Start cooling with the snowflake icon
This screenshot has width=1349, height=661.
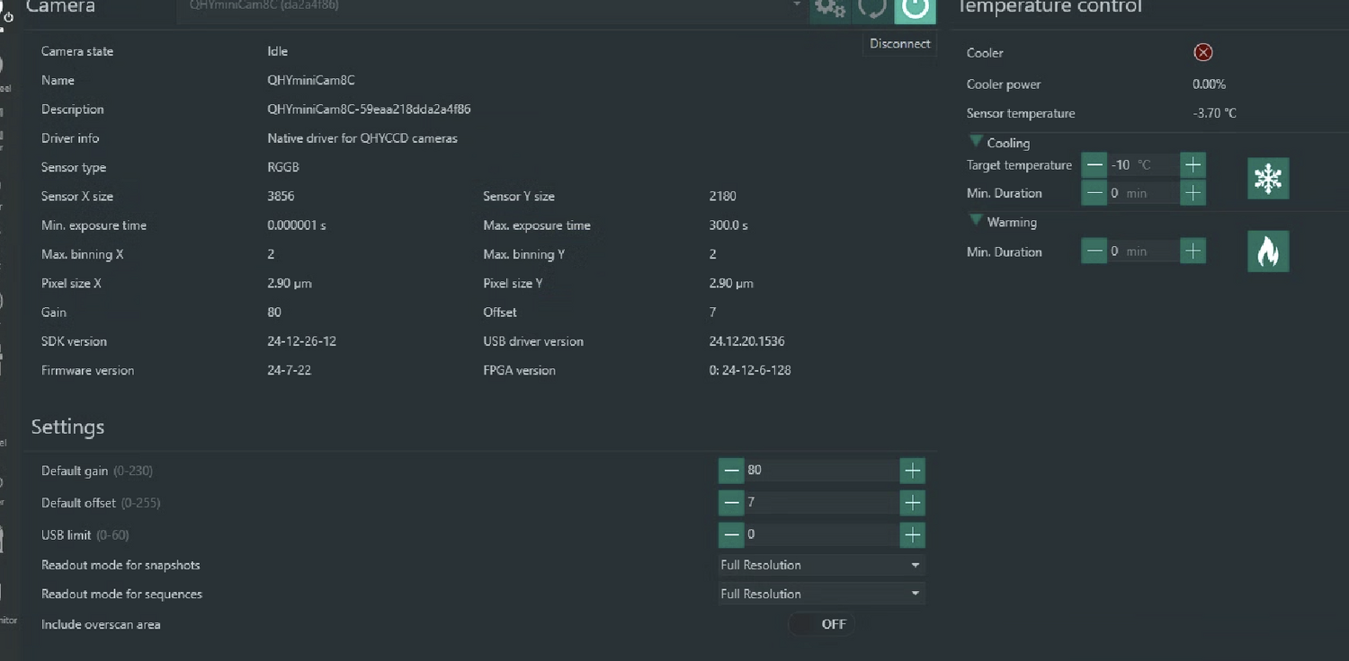point(1268,178)
